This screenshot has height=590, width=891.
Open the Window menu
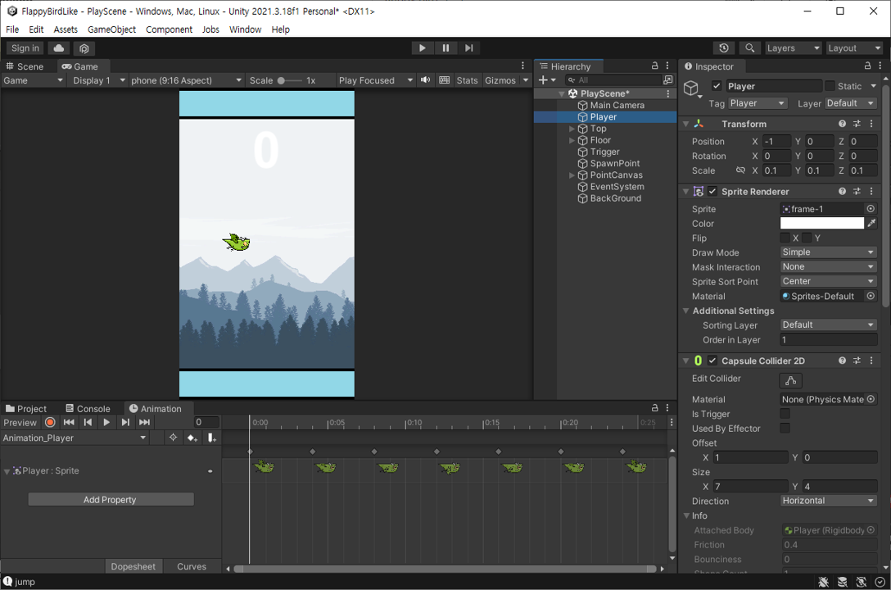(245, 29)
